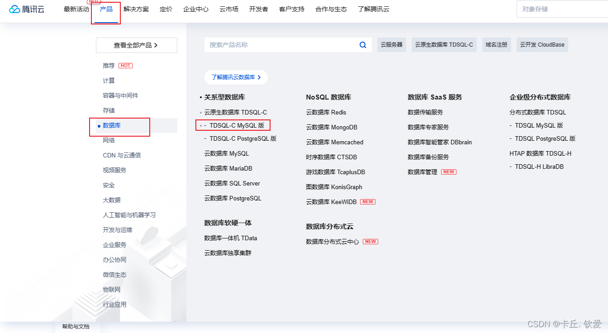Open 云数据库 Redis link

pyautogui.click(x=326, y=112)
